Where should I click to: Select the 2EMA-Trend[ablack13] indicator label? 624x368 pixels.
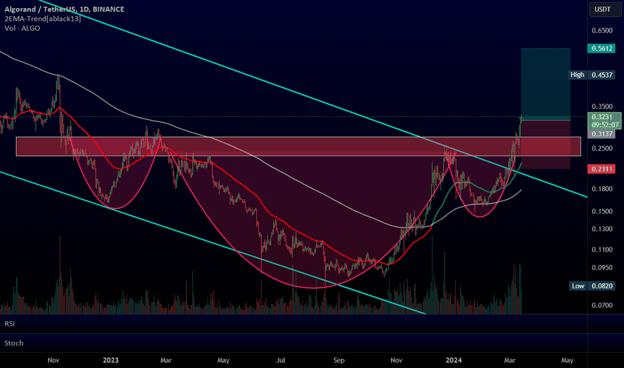tap(43, 19)
